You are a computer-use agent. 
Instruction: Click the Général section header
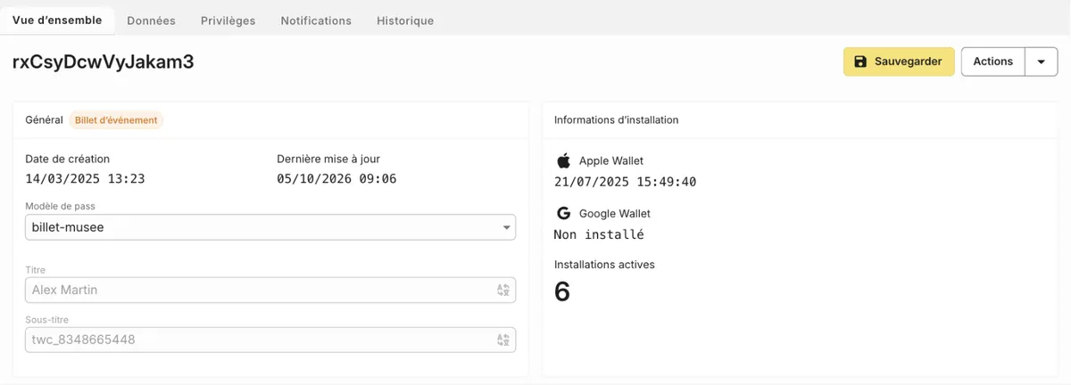[45, 119]
